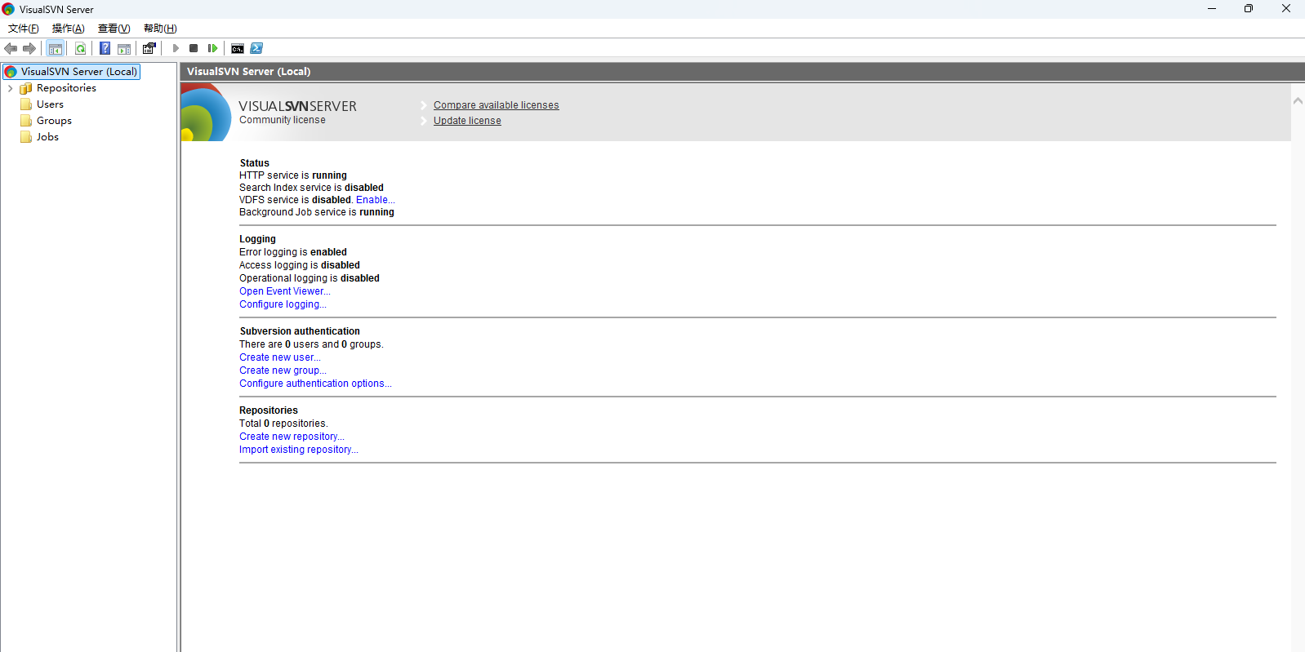
Task: Toggle the Show/Hide Console Tree icon
Action: click(56, 49)
